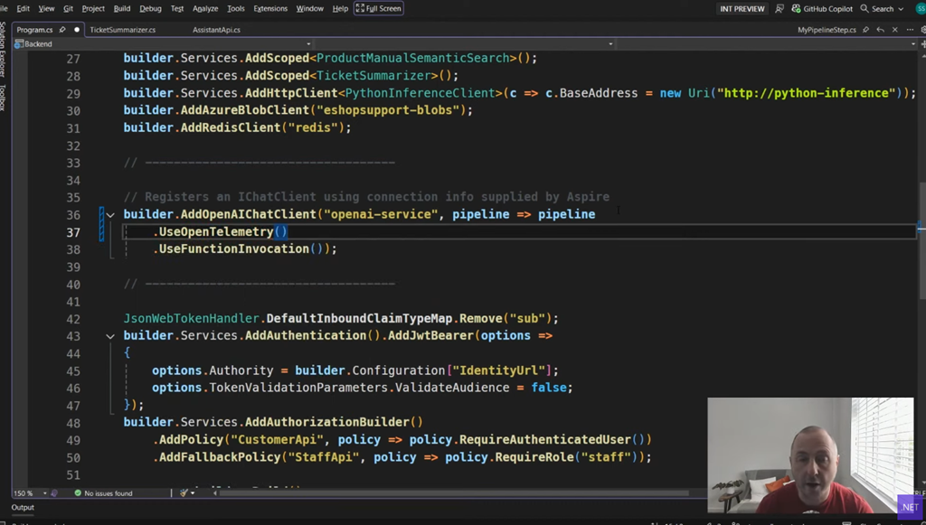Screen dimensions: 926x525
Task: Open the Debug menu
Action: click(150, 8)
